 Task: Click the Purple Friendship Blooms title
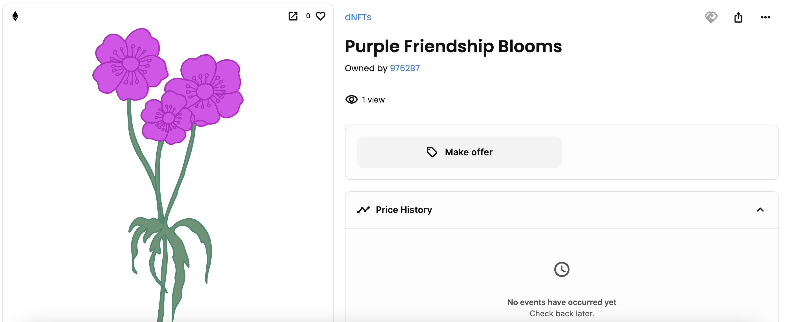tap(453, 46)
